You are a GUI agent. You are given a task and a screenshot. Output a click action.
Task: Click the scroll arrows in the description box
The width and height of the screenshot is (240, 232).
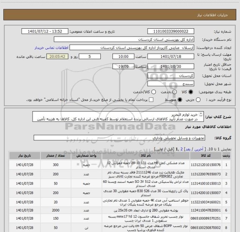201,115
